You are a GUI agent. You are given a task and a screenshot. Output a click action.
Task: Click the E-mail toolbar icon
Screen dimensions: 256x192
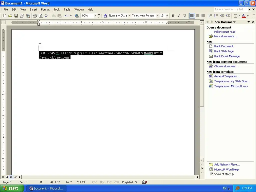tap(22, 16)
